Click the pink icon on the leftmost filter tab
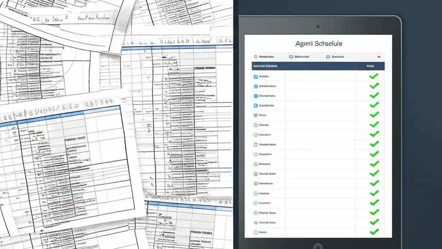 point(255,56)
